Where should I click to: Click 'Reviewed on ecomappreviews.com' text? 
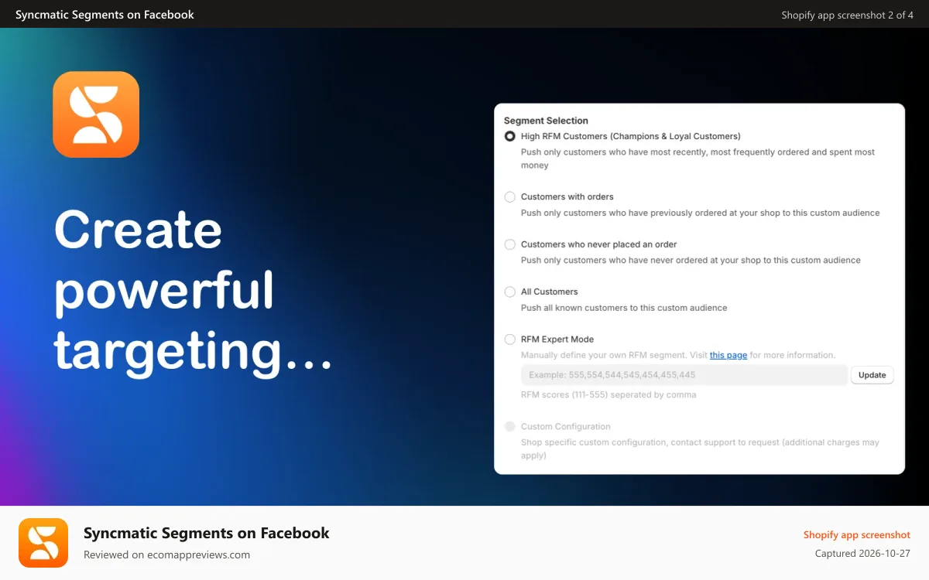click(x=166, y=554)
